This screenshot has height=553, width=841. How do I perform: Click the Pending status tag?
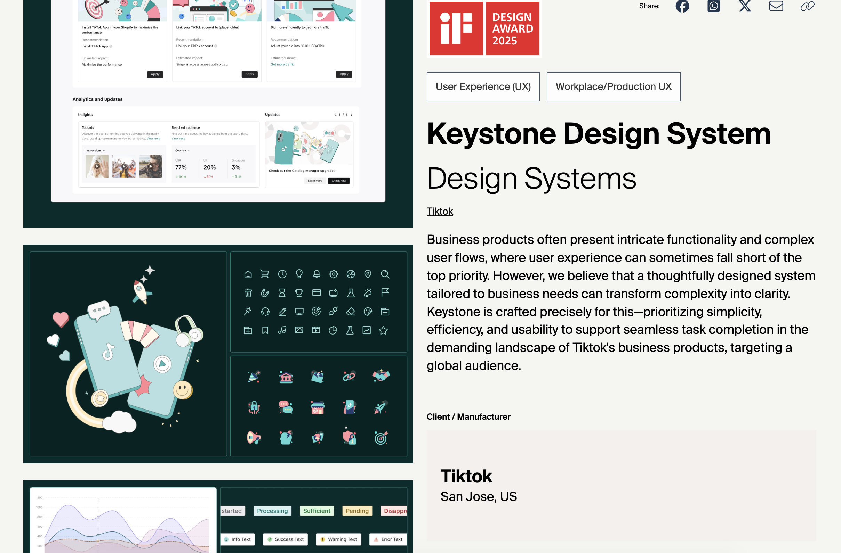coord(357,511)
